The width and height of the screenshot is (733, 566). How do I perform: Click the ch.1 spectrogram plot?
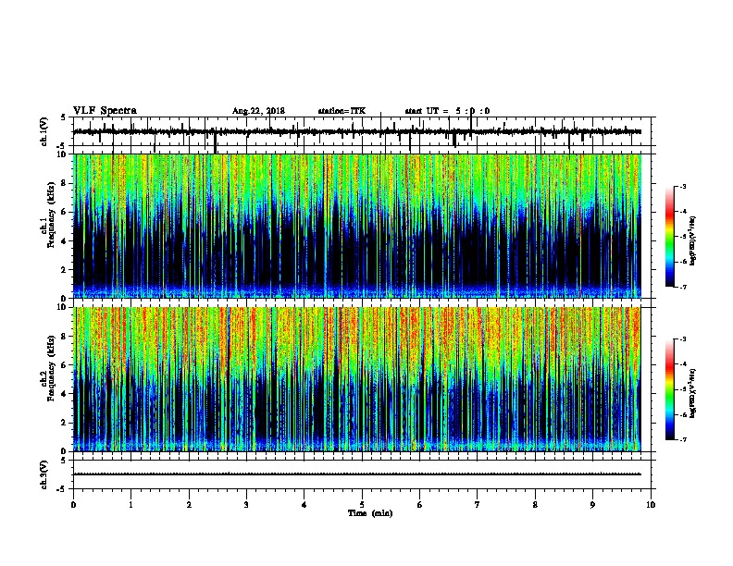click(x=356, y=226)
